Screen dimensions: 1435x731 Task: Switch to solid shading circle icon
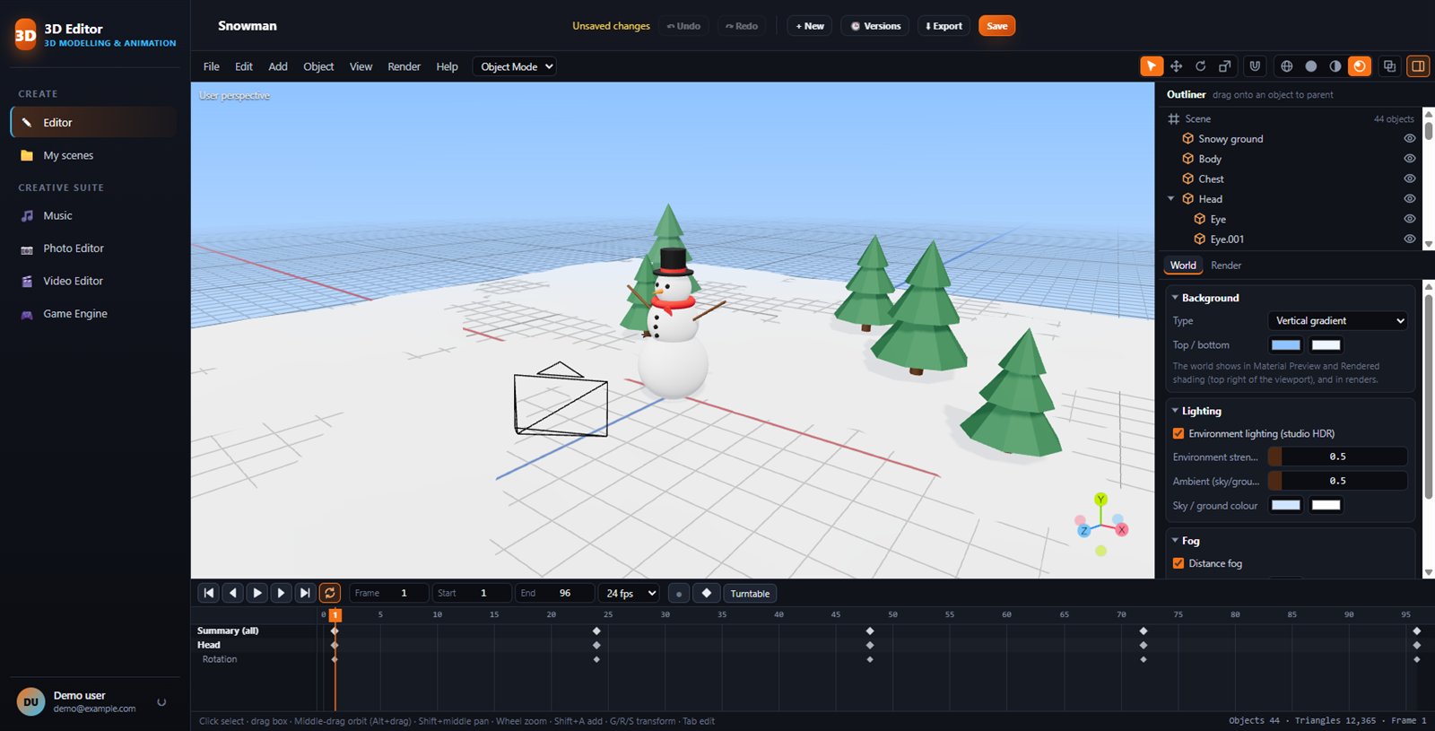1311,66
